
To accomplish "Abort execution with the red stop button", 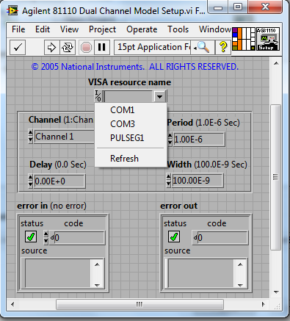I will 86,47.
